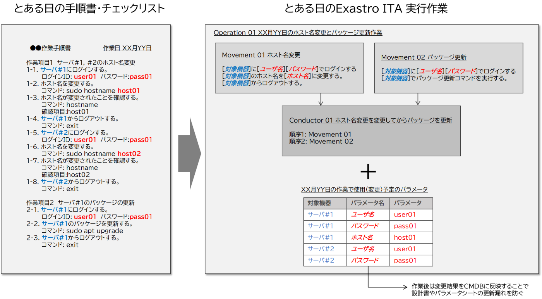Click the '対象機器' table header
The width and height of the screenshot is (542, 299).
325,203
